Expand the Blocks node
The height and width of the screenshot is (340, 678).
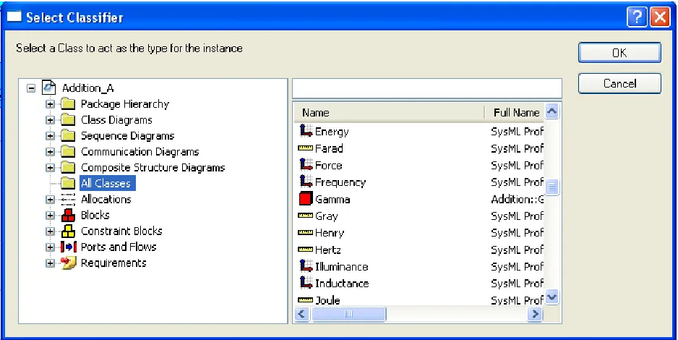[50, 216]
